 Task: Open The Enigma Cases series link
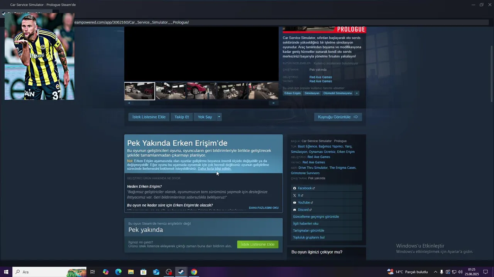coord(343,168)
